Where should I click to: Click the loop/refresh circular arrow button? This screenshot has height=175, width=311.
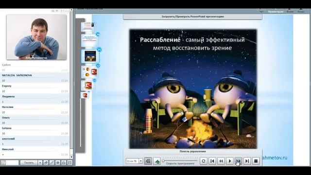(204, 161)
